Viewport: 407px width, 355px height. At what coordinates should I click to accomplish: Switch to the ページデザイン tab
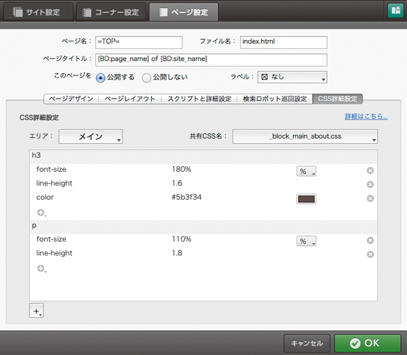(71, 99)
